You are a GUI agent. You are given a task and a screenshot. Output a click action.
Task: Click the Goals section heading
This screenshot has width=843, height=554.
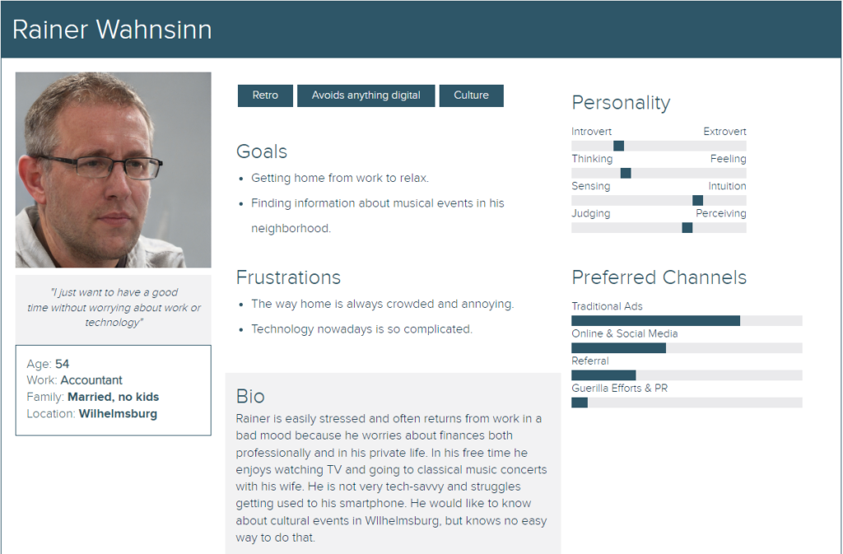(x=262, y=151)
